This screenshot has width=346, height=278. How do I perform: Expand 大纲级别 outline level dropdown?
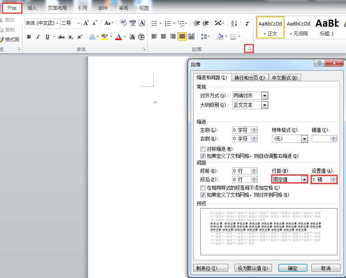[265, 105]
